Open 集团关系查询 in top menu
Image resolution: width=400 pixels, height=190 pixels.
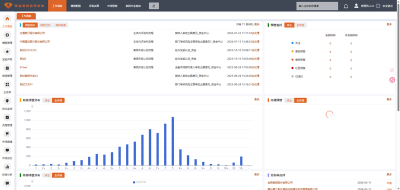point(133,6)
